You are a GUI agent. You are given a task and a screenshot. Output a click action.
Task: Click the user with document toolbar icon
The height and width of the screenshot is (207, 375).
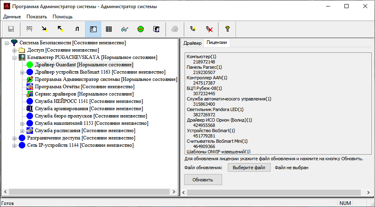point(156,29)
